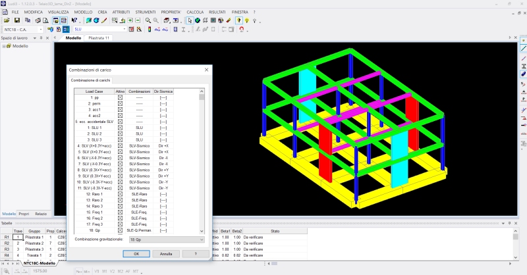Click the yellow light bulb icon
The height and width of the screenshot is (275, 527).
[x=238, y=20]
